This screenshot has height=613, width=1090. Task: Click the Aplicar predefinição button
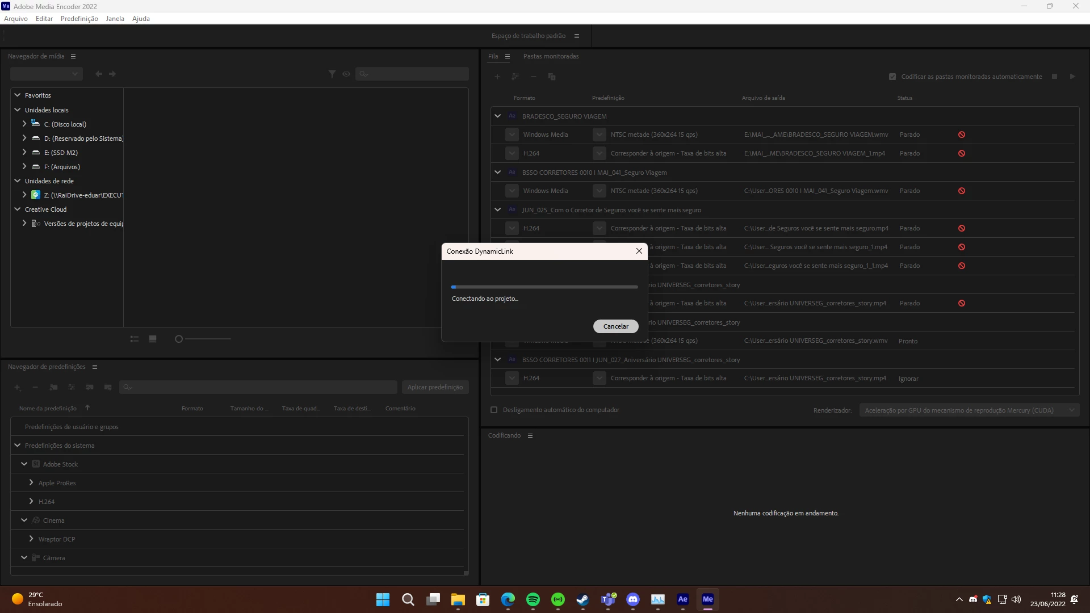point(435,387)
